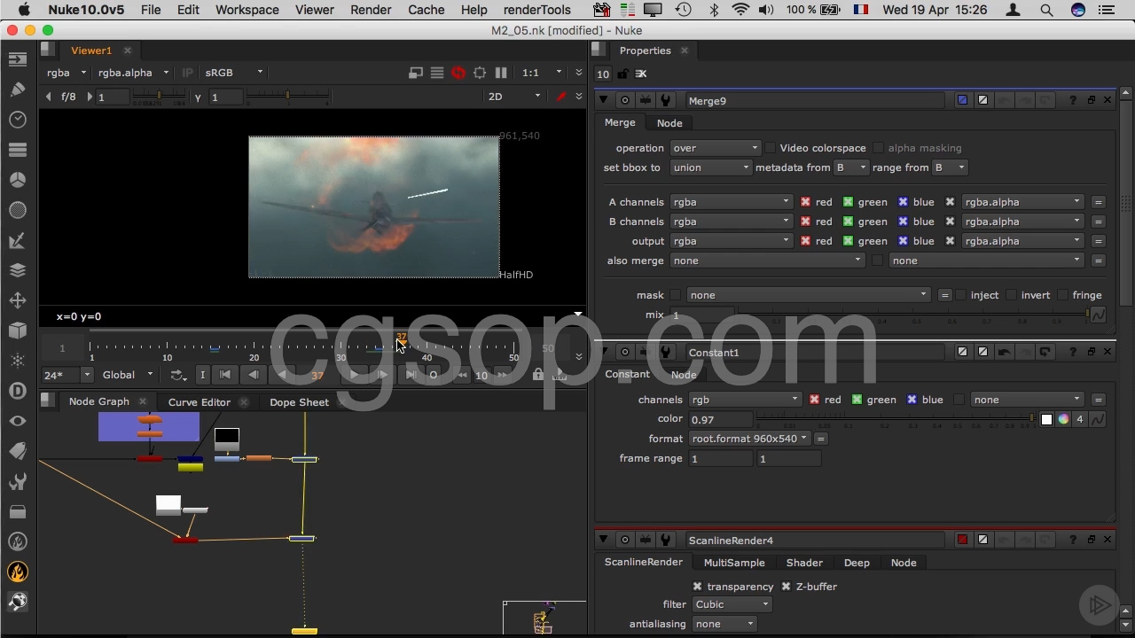Enable the invert mask checkbox
1135x638 pixels.
(x=1011, y=295)
